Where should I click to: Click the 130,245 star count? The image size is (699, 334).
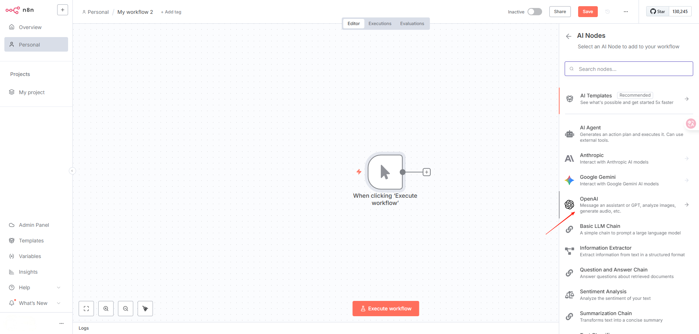pyautogui.click(x=680, y=11)
